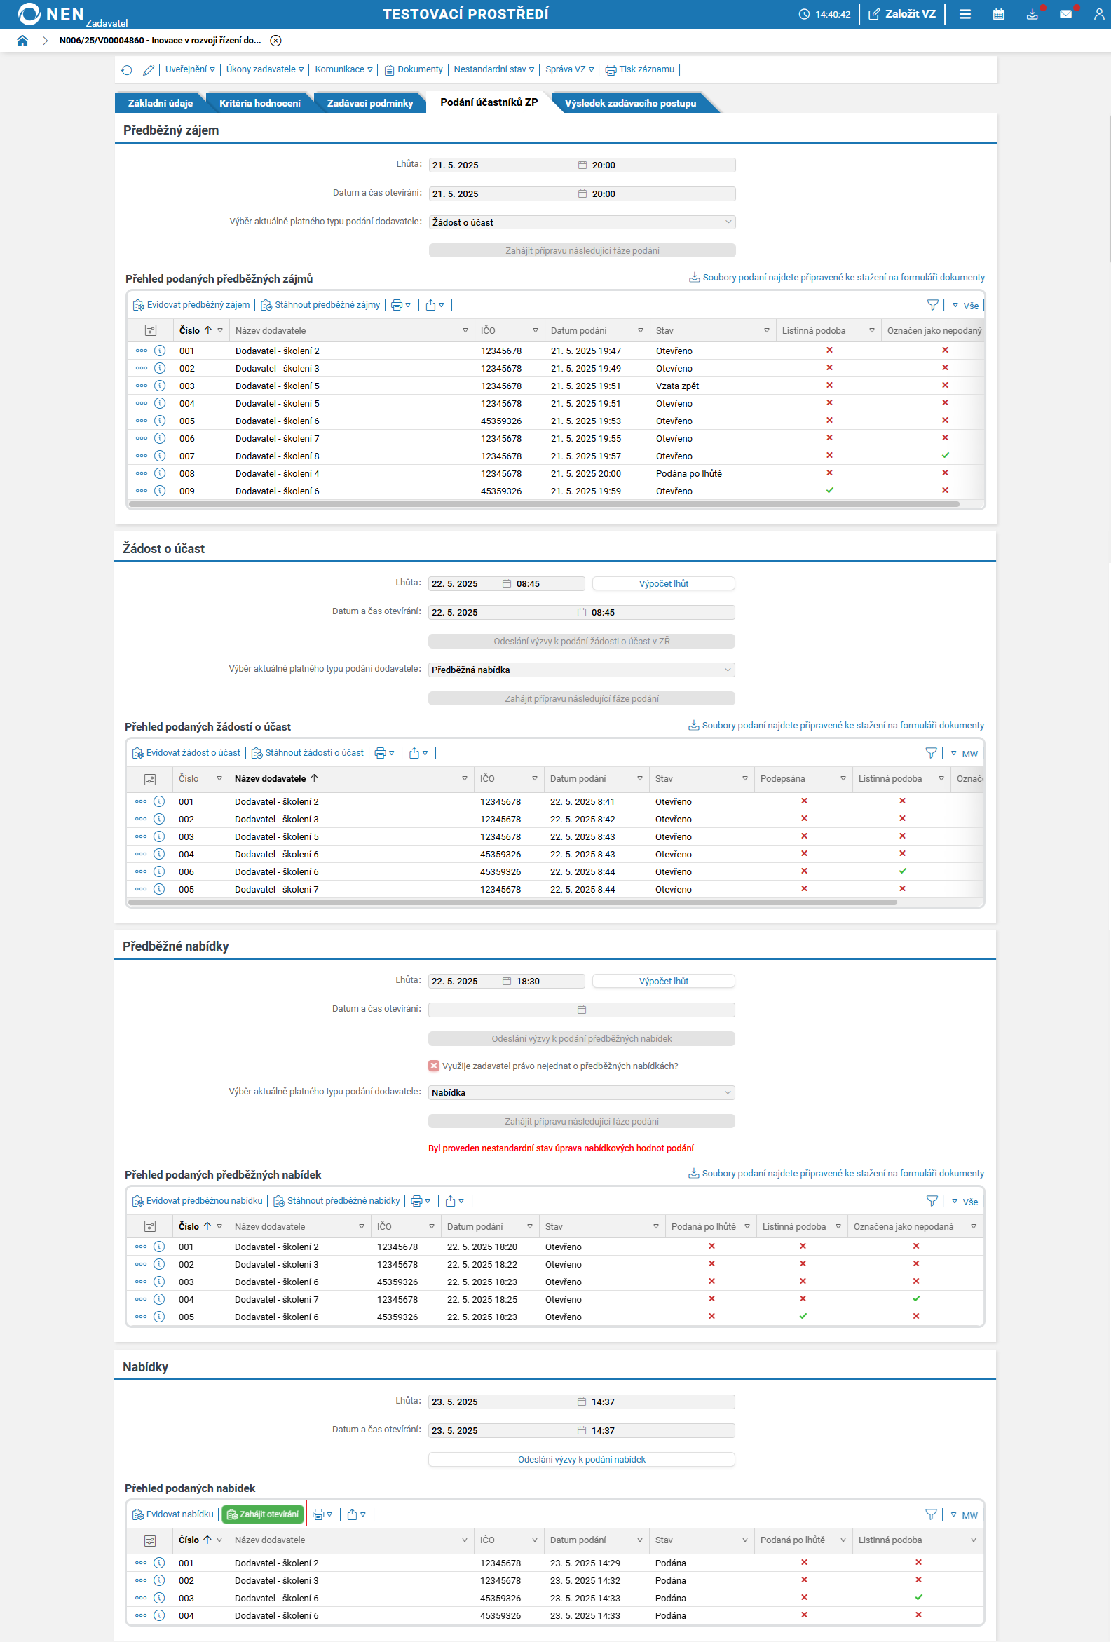This screenshot has height=1642, width=1111.
Task: Expand the Komunikace menu
Action: [344, 69]
